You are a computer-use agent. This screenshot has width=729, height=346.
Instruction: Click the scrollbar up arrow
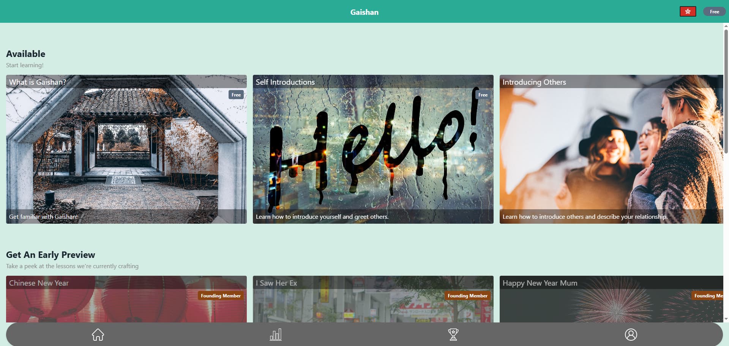tap(726, 26)
